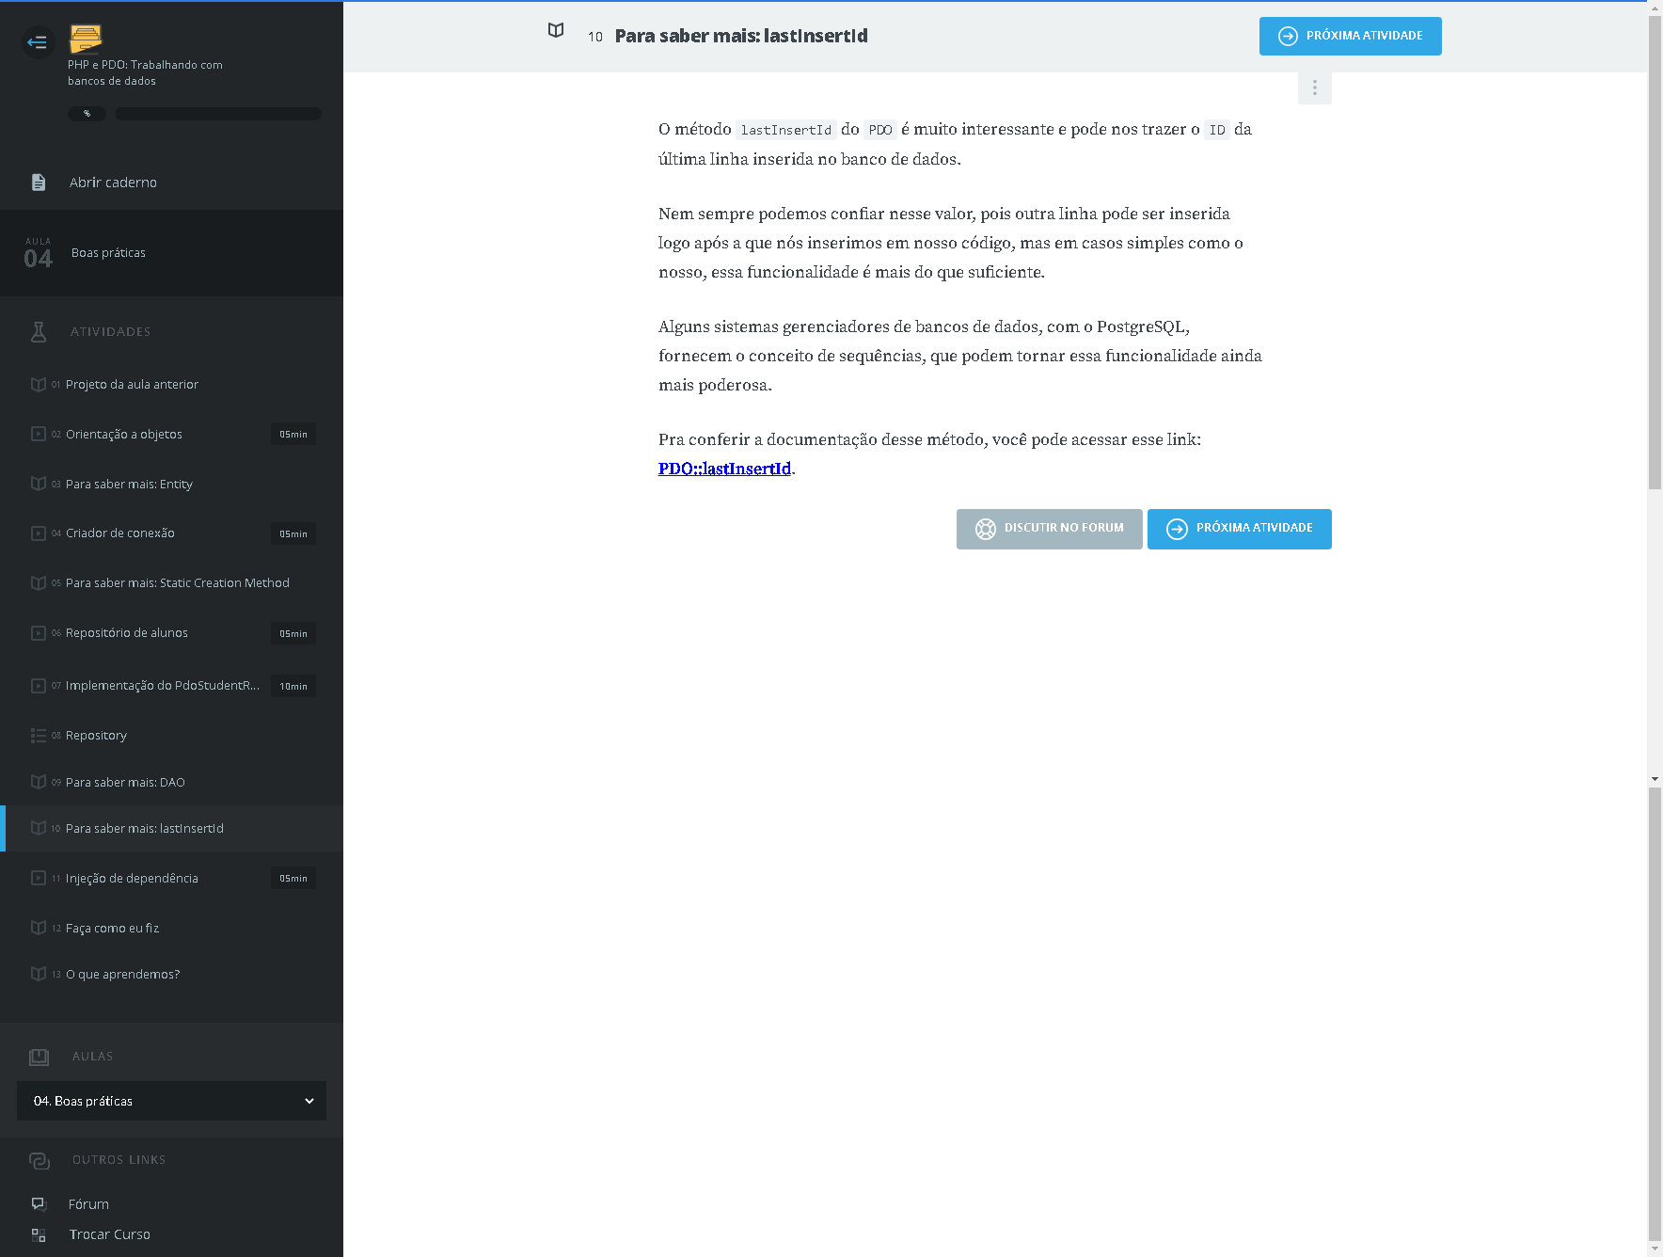Open O que aprendemos? activity
The image size is (1663, 1257).
[122, 975]
